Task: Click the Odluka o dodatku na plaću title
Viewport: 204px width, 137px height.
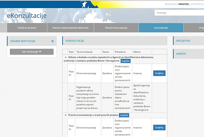Action: click(109, 59)
